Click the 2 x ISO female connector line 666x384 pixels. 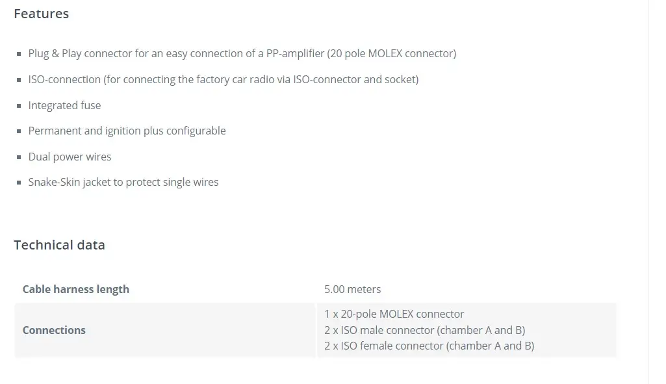click(429, 346)
